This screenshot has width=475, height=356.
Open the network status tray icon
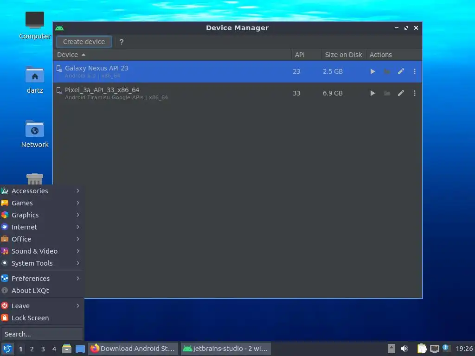click(435, 349)
